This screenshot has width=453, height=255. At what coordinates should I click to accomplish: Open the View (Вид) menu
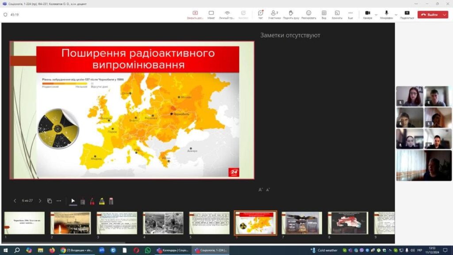tap(324, 15)
